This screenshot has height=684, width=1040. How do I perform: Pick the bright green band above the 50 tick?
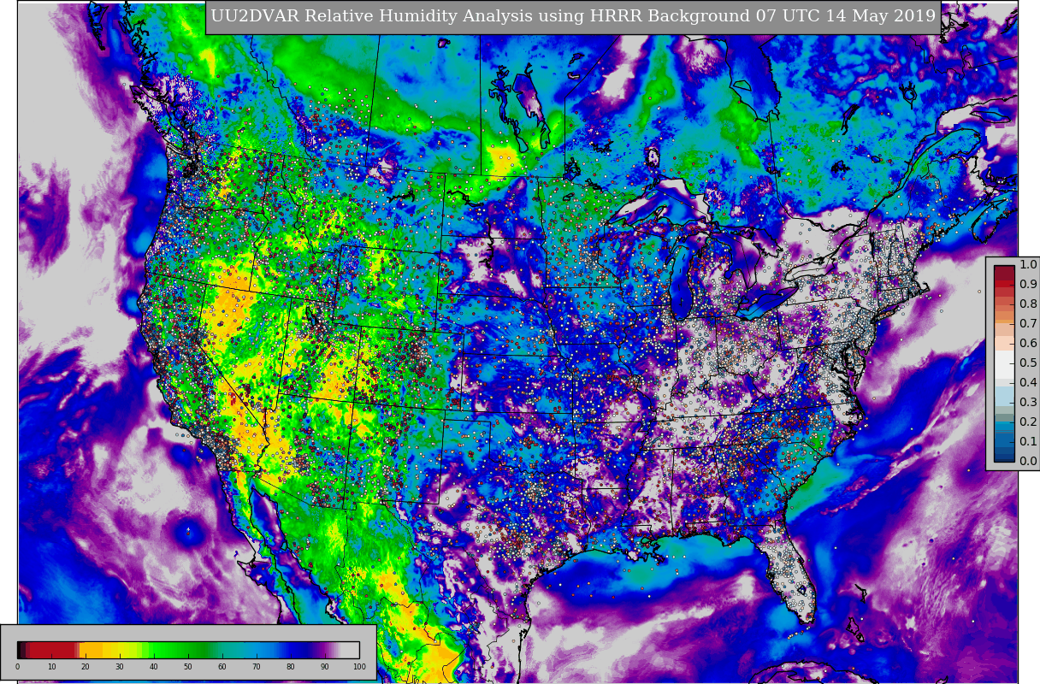click(x=188, y=650)
